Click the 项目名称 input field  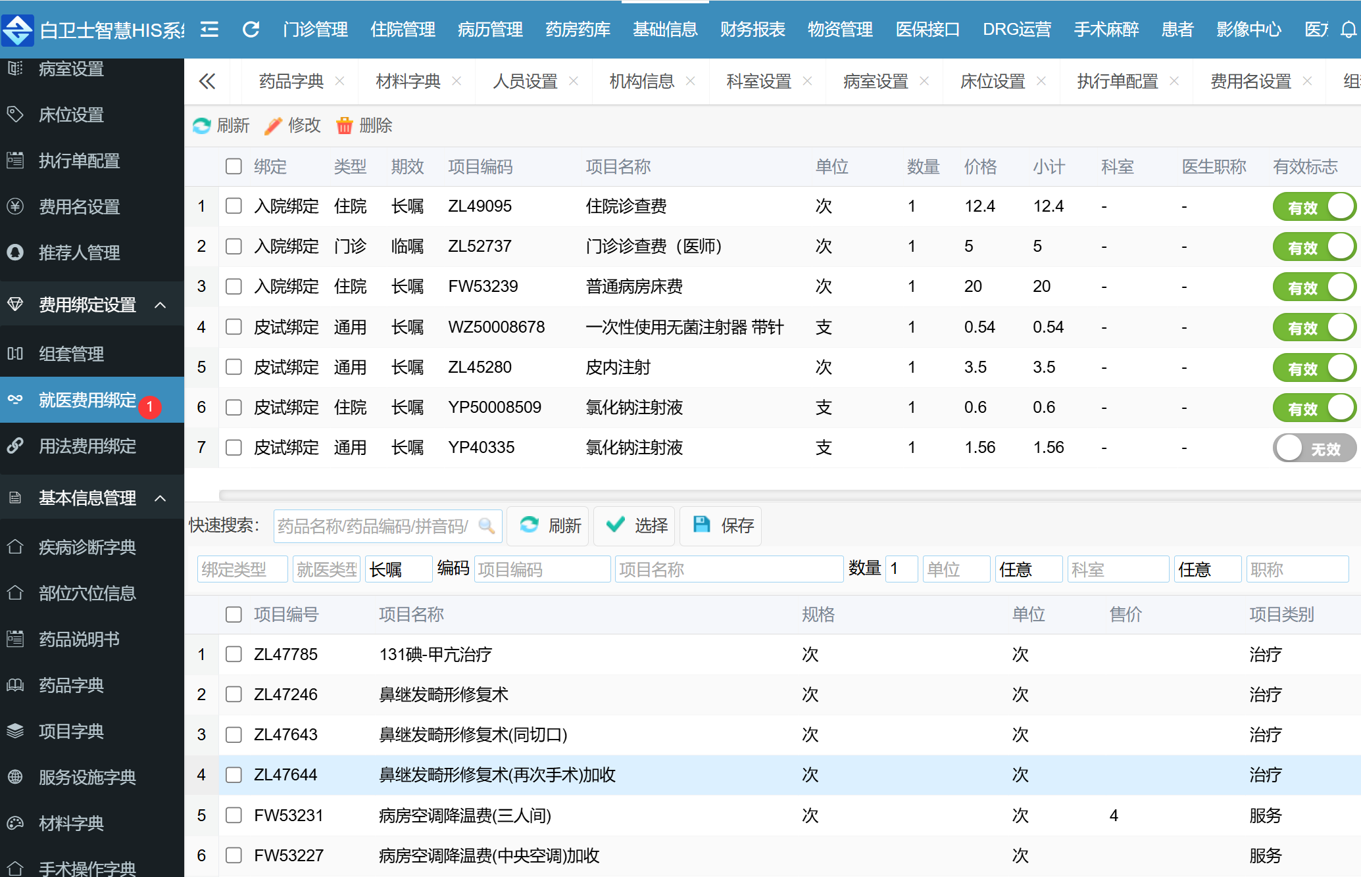(728, 569)
